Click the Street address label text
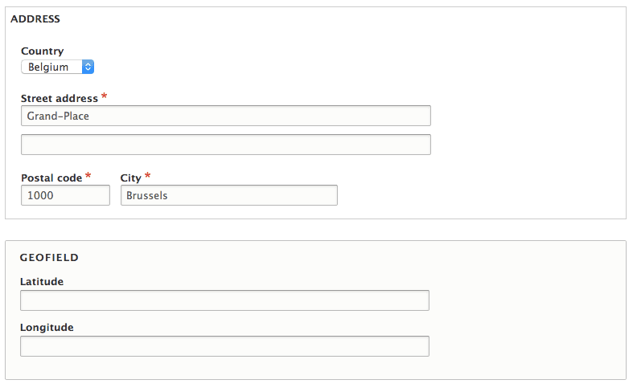Viewport: 633px width, 388px height. click(x=60, y=98)
